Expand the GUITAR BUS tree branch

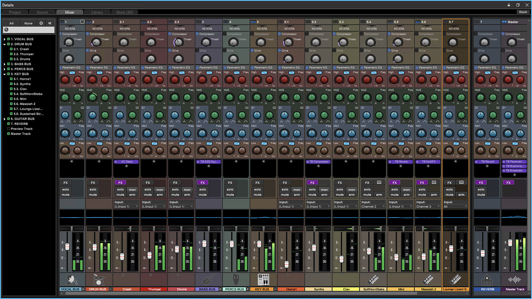(4, 119)
